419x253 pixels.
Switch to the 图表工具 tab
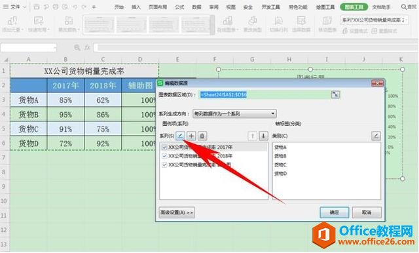point(354,7)
